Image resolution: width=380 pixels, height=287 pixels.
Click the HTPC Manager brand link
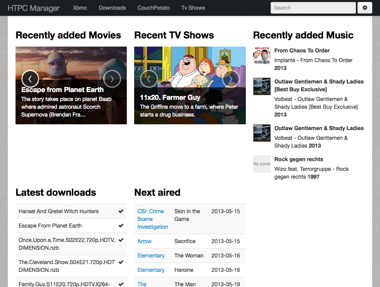tap(33, 8)
